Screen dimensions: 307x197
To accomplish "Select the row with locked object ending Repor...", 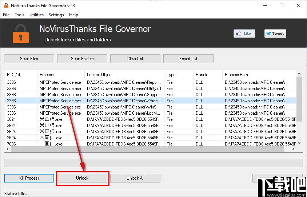I will (x=150, y=82).
